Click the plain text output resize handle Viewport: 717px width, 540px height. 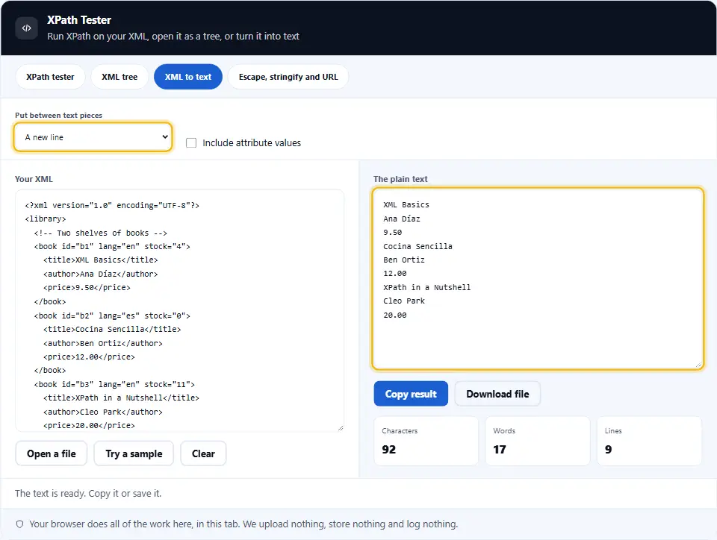click(698, 365)
